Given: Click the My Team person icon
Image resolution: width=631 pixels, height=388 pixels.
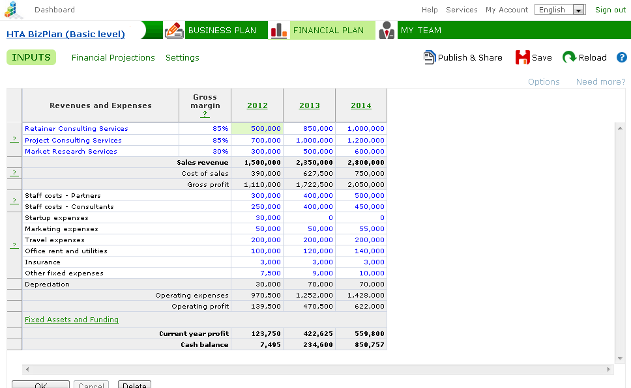Looking at the screenshot, I should [x=387, y=30].
